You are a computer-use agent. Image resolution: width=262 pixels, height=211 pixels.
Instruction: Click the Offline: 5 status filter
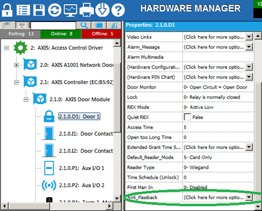click(x=101, y=34)
